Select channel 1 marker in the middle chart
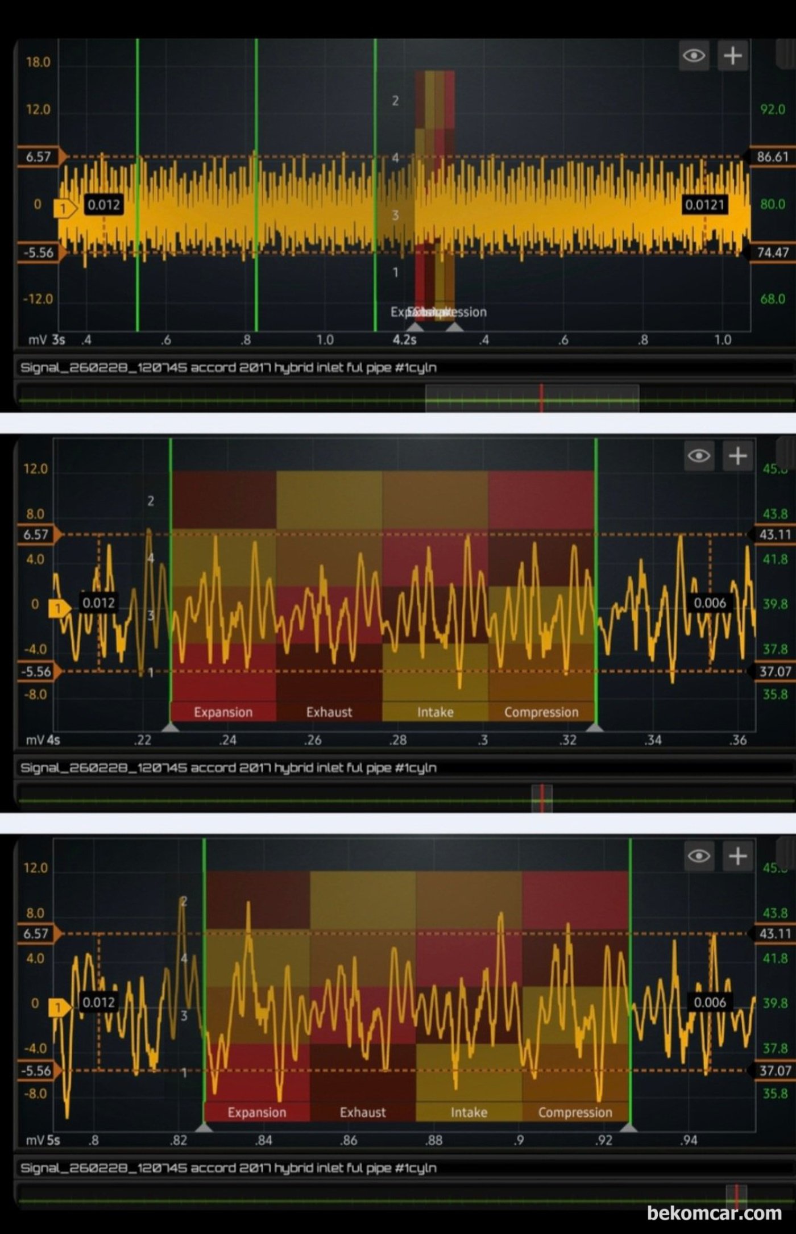The width and height of the screenshot is (796, 1234). (59, 609)
